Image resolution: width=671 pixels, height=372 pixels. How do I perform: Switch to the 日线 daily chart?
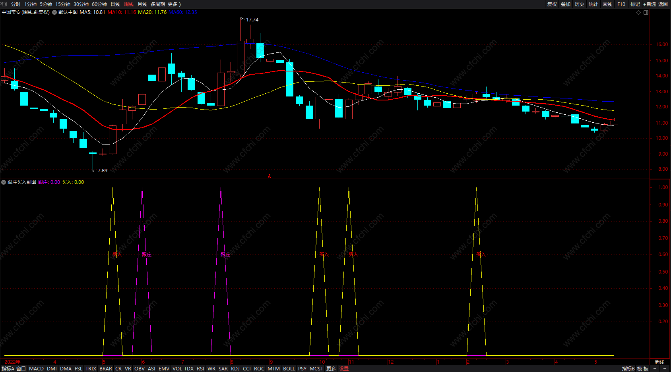click(115, 4)
